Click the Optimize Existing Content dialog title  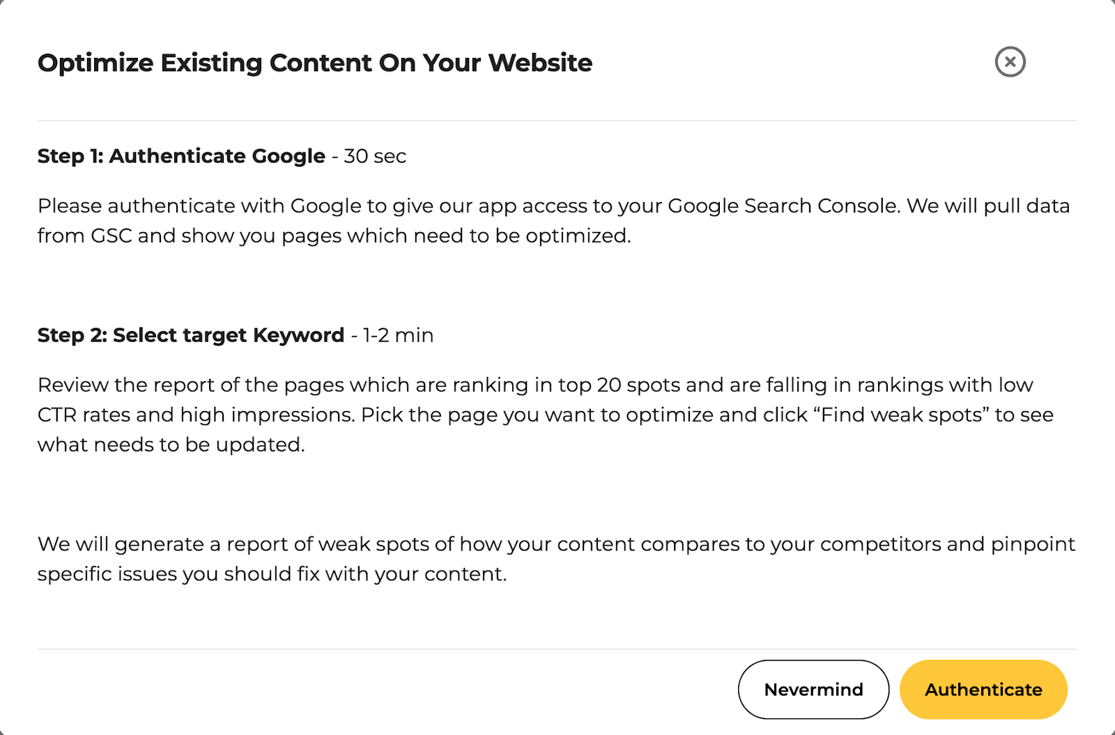315,63
